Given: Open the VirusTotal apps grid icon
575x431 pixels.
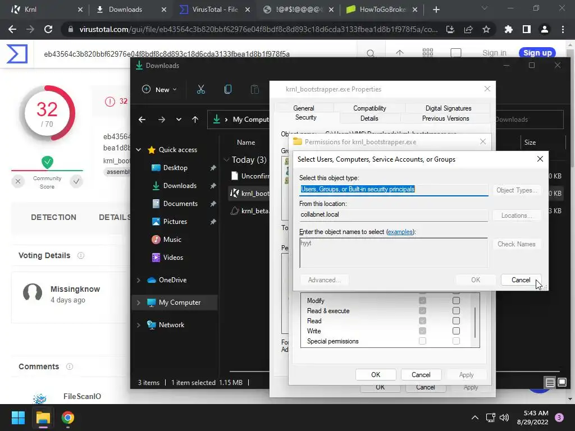Looking at the screenshot, I should pos(427,53).
